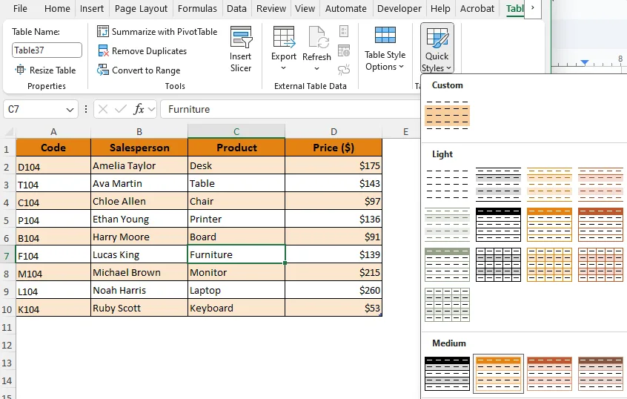The height and width of the screenshot is (399, 627).
Task: Switch to the Home tab
Action: (x=57, y=8)
